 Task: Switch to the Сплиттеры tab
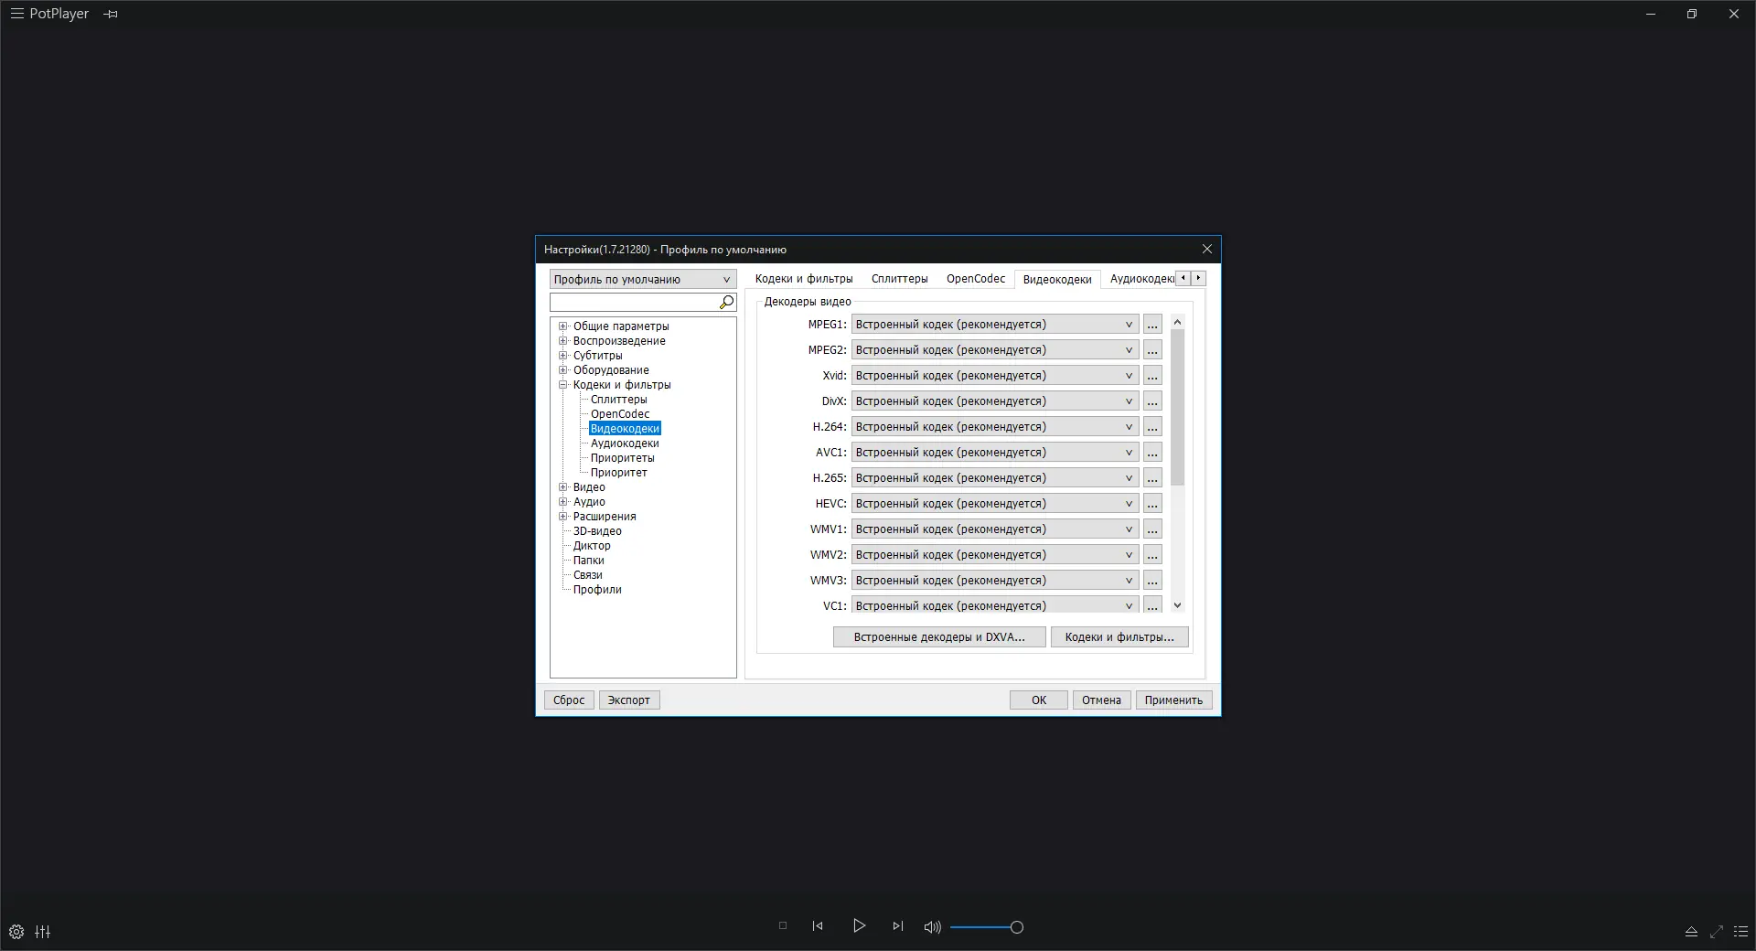pos(899,279)
